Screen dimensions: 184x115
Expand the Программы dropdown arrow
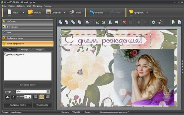tap(147, 12)
